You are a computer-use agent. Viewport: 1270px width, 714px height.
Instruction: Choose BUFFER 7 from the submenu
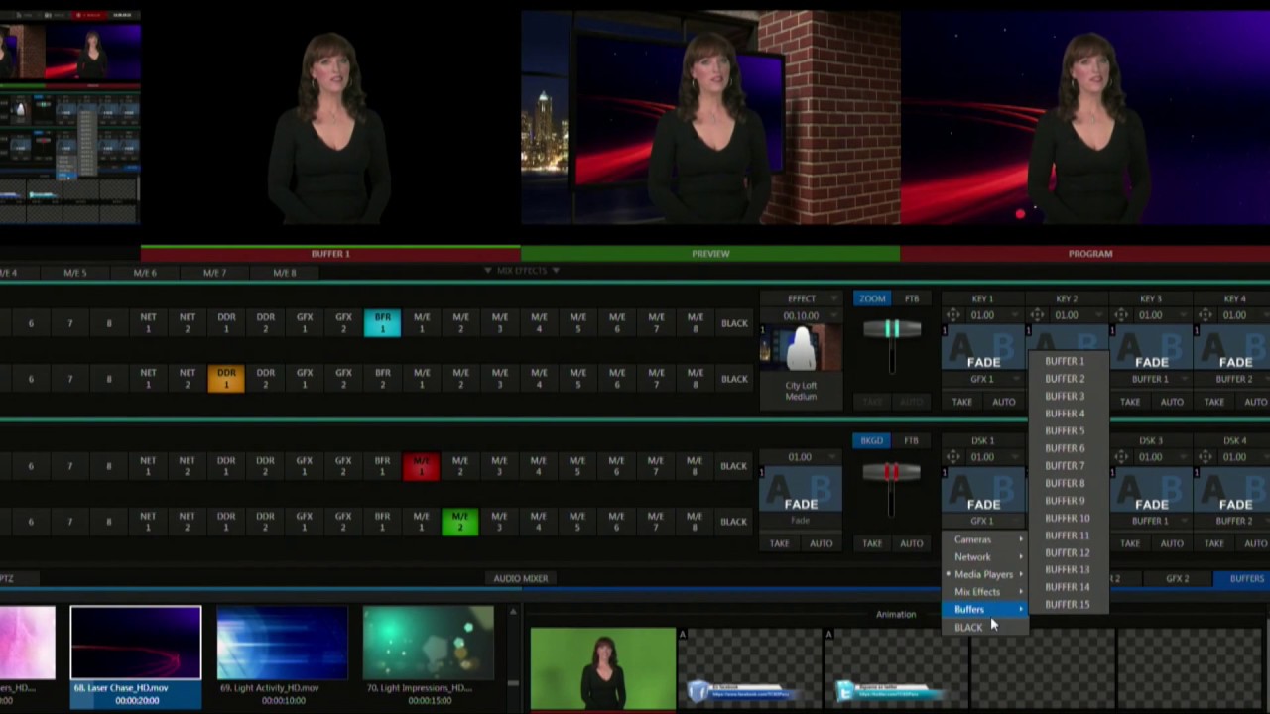tap(1065, 465)
